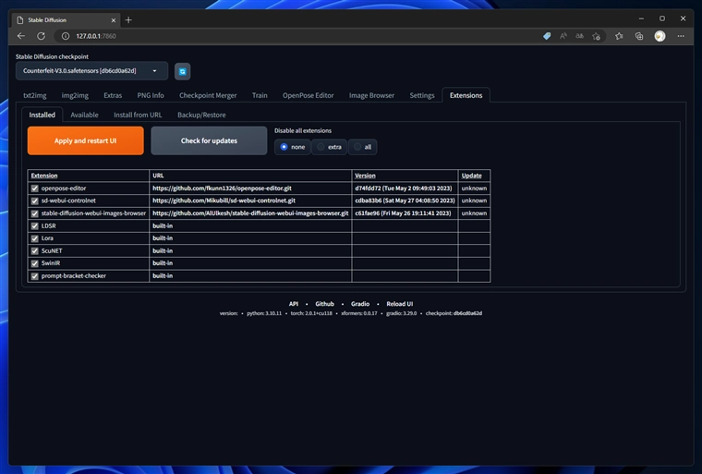702x474 pixels.
Task: Open the Stable Diffusion checkpoint dropdown
Action: tap(91, 71)
